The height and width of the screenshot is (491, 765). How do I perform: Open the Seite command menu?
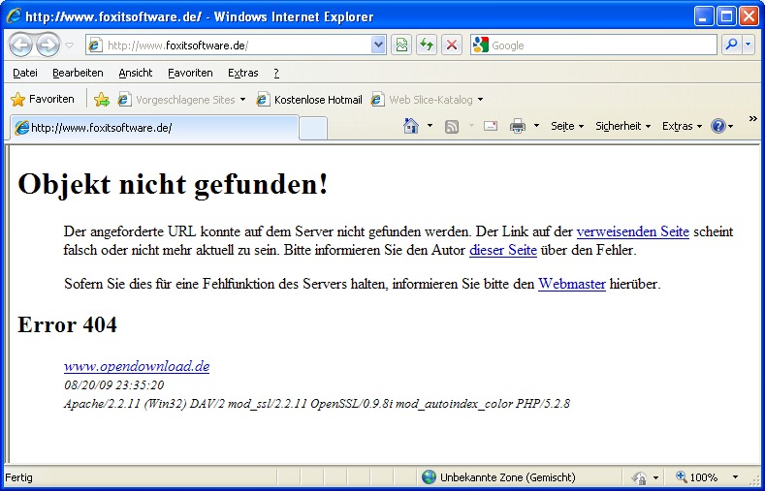point(567,126)
